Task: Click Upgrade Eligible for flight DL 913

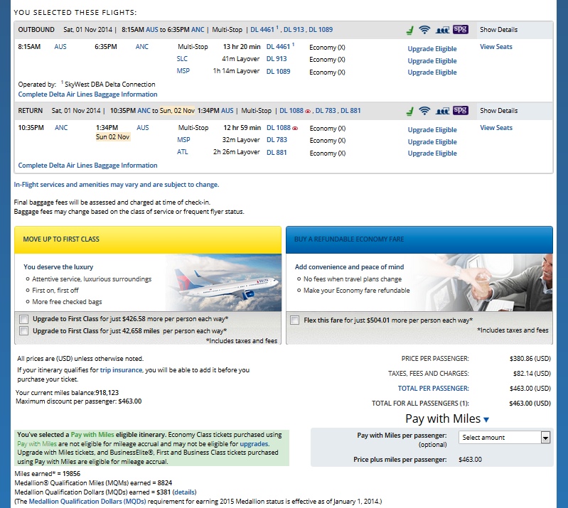Action: (x=432, y=61)
